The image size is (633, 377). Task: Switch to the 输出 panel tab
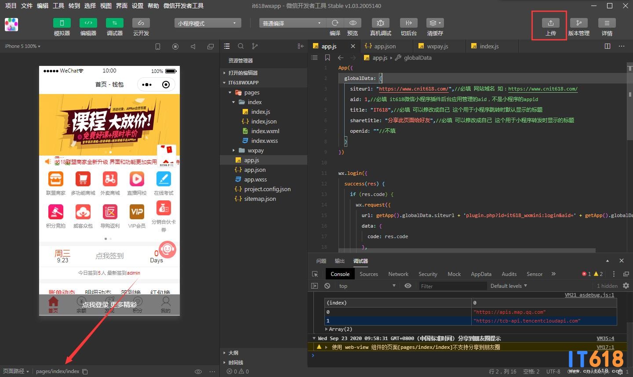coord(340,261)
